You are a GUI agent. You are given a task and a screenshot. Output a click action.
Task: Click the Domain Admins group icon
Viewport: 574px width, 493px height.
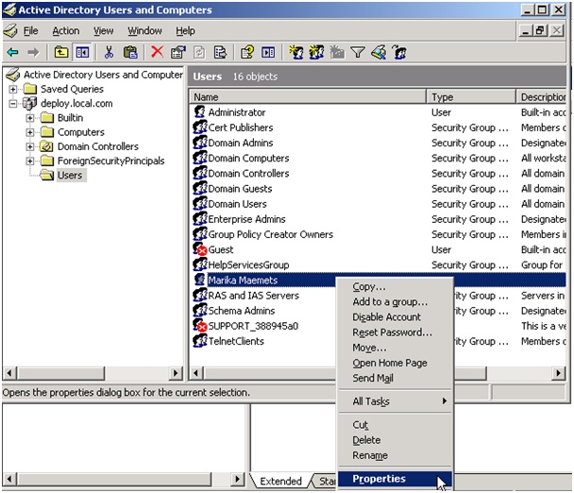tap(200, 142)
